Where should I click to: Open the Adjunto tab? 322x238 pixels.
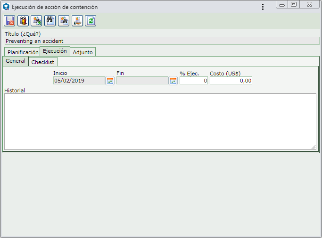coord(83,52)
